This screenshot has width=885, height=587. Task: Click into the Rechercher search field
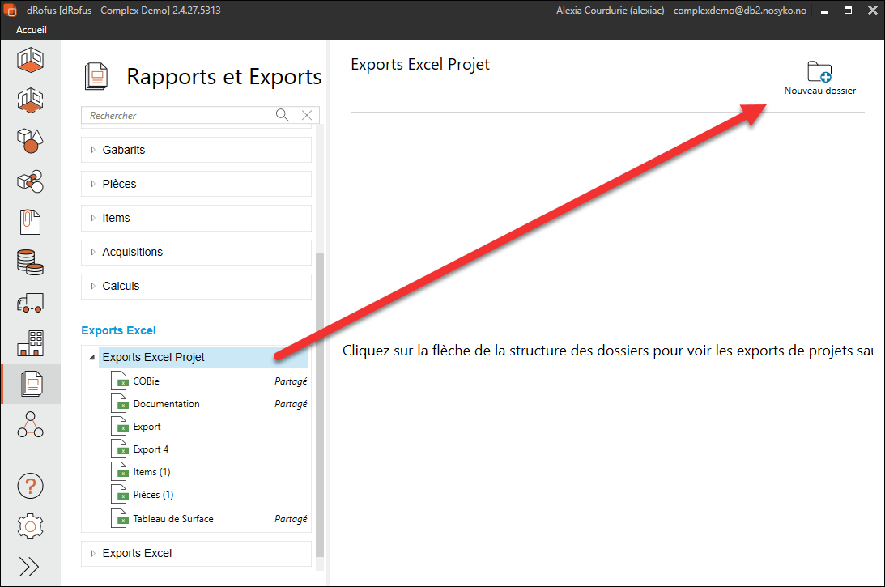pos(178,116)
